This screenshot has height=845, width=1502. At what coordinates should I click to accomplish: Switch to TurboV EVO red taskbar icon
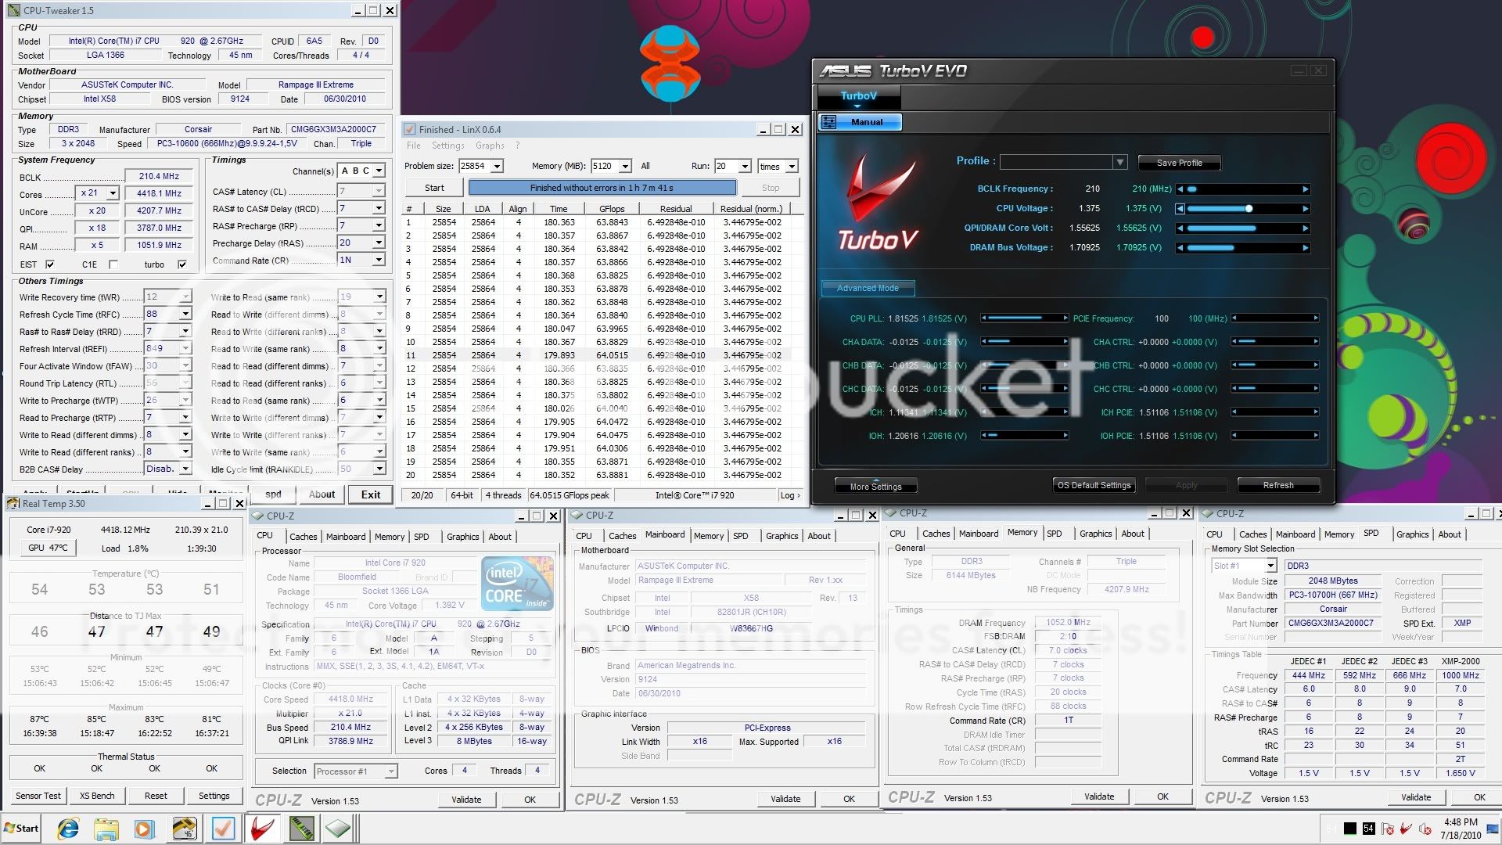click(x=262, y=829)
